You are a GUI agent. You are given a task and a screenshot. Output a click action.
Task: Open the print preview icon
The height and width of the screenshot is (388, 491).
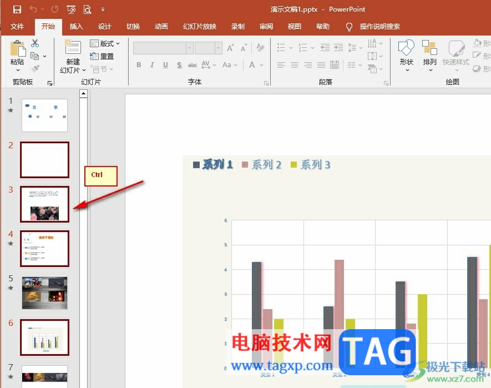click(87, 10)
